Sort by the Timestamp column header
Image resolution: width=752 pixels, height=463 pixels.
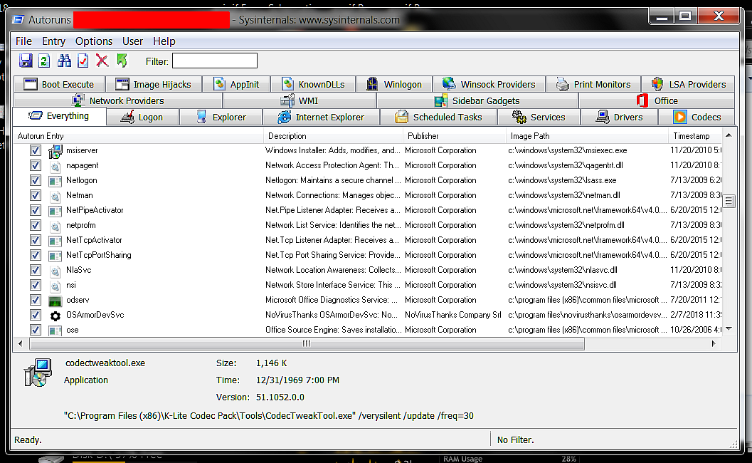coord(695,136)
